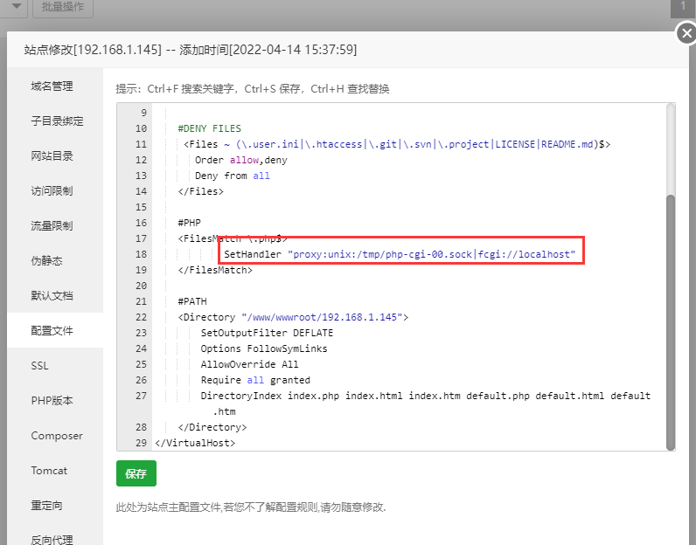Viewport: 696px width, 545px height.
Task: Open the 批量操作 dropdown button behind the dialog
Action: 63,8
